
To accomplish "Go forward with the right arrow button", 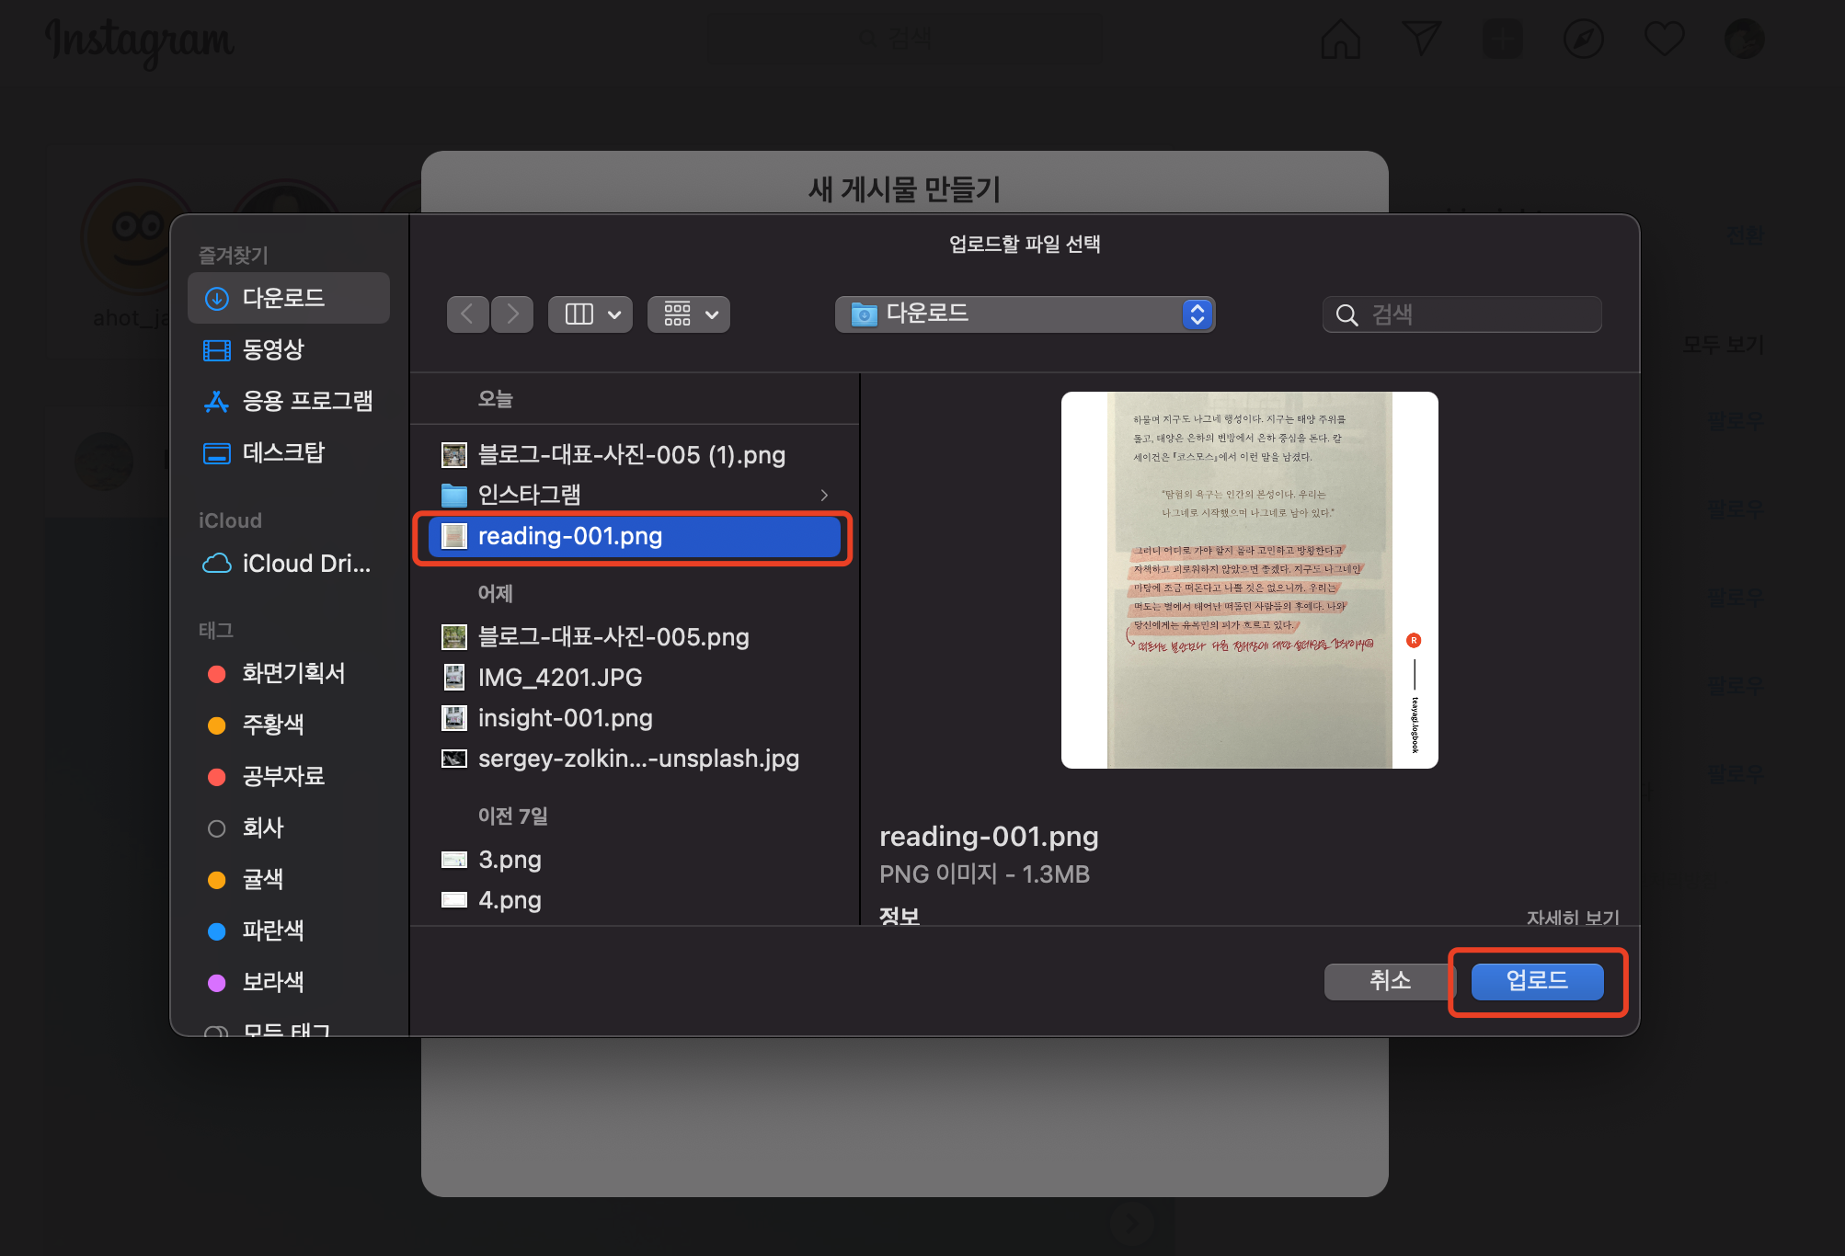I will point(512,314).
